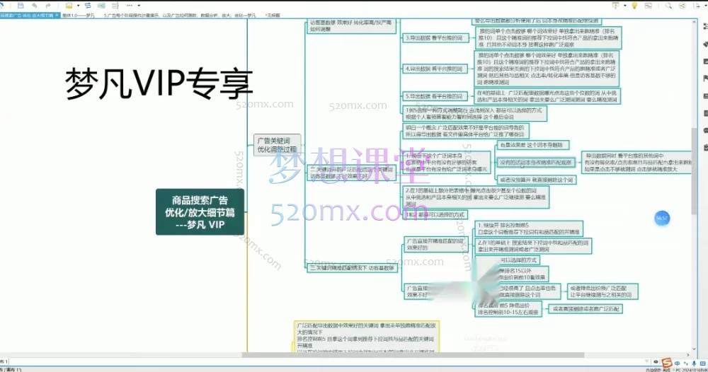Click the horizontal scrollbar thumb below the canvas
Viewport: 708px width, 372px height.
point(413,355)
